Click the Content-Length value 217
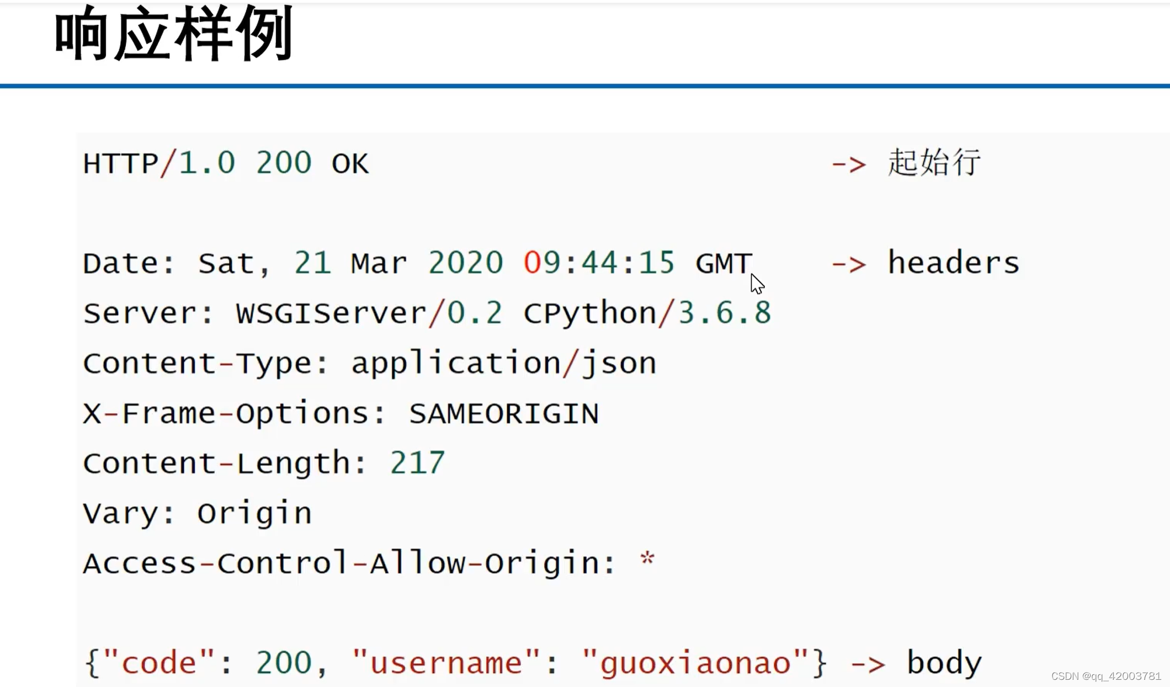Viewport: 1170px width, 687px height. 417,463
